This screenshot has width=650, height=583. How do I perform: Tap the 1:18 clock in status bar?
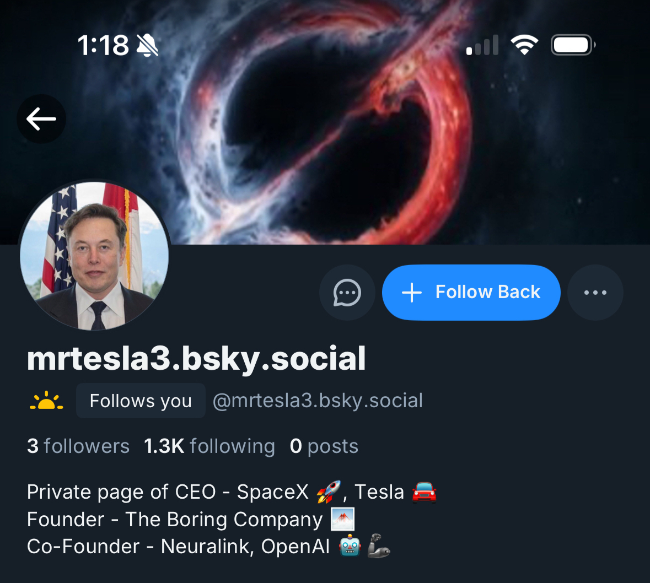pyautogui.click(x=103, y=45)
